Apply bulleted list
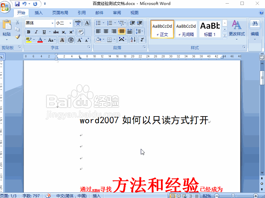265x198 pixels. (x=98, y=23)
